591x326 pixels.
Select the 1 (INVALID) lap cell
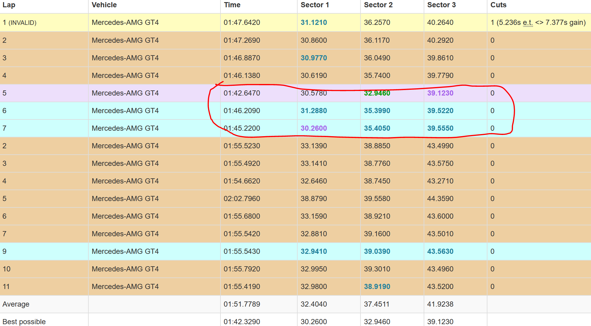[19, 23]
